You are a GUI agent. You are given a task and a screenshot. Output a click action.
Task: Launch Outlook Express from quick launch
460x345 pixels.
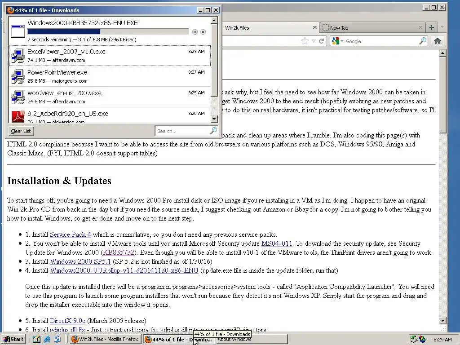click(x=57, y=339)
